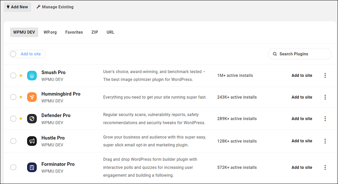Screen dimensions: 338x184
Task: Open the ZIP upload tab
Action: coord(95,32)
